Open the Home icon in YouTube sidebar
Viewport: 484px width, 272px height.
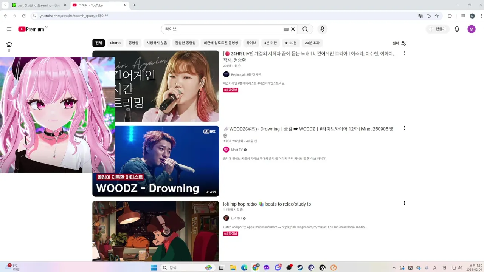(x=9, y=44)
